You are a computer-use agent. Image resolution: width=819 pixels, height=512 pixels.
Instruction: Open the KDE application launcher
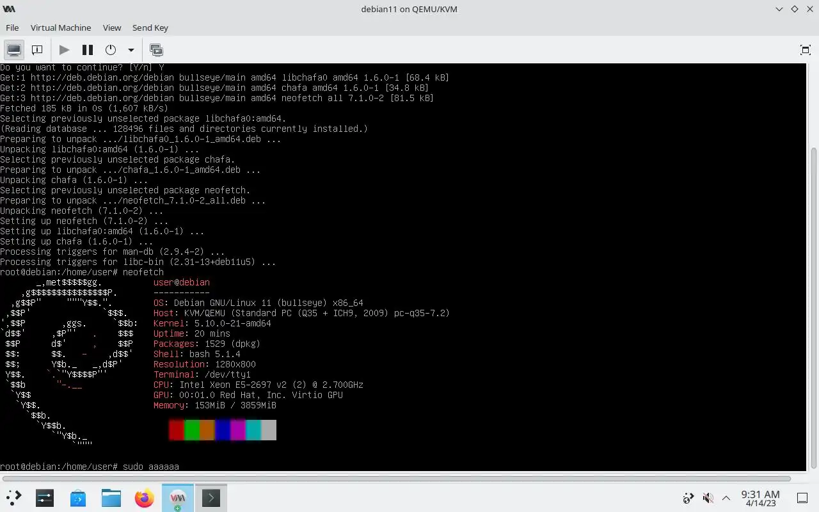(x=13, y=497)
